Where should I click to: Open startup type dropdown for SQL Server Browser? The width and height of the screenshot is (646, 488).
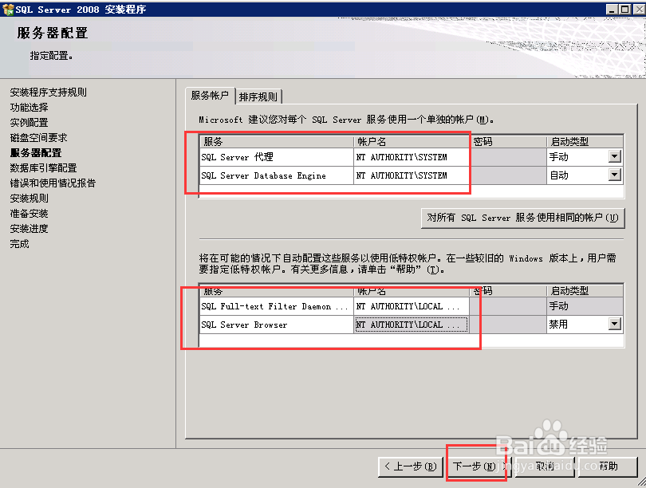click(x=614, y=324)
